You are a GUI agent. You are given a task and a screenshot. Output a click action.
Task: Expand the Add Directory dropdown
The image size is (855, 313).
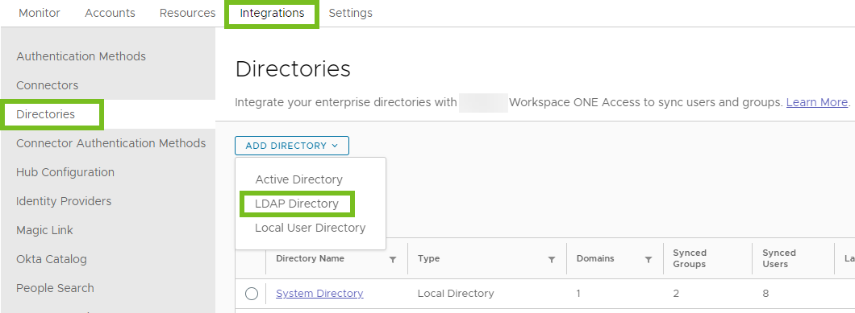point(292,146)
